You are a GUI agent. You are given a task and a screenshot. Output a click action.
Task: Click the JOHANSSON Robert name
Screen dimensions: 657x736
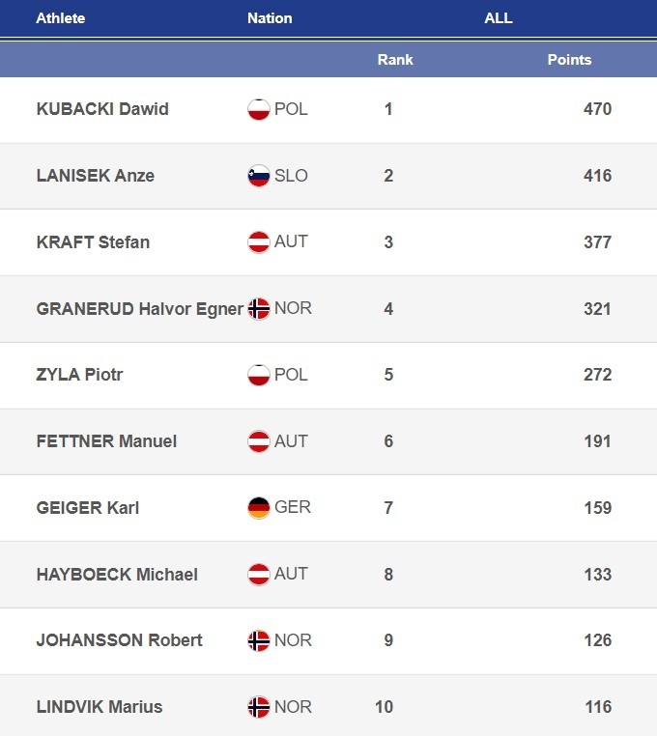tap(119, 640)
